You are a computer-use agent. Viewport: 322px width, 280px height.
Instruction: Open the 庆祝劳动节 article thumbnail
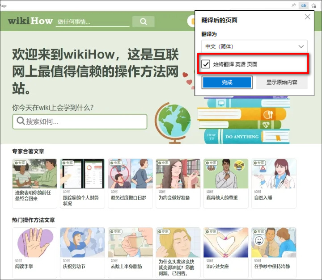tap(82, 242)
